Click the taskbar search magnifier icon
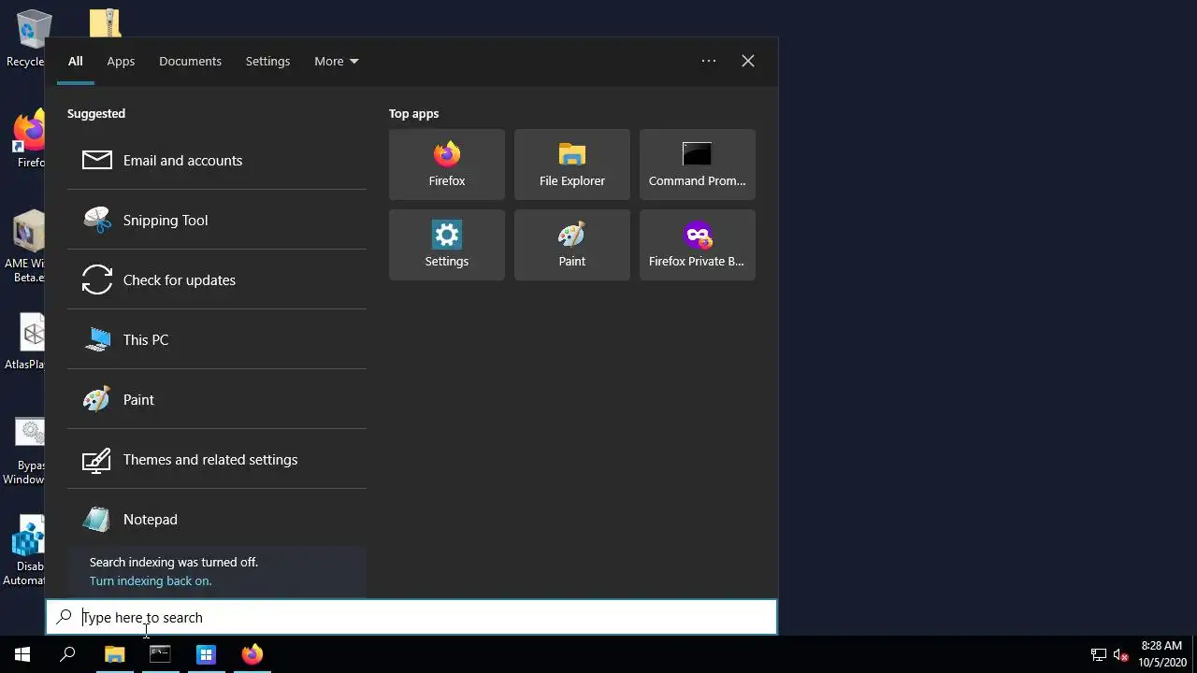The image size is (1197, 673). 67,654
